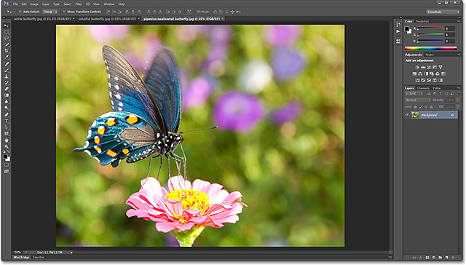Select the Horizontal Type tool
This screenshot has width=466, height=265.
pyautogui.click(x=7, y=121)
